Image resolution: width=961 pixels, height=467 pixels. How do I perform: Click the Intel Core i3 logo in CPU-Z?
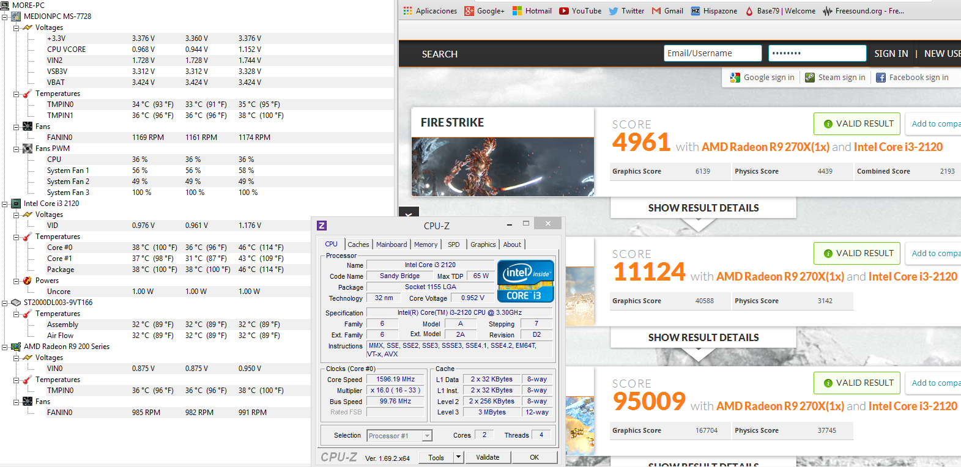coord(525,281)
